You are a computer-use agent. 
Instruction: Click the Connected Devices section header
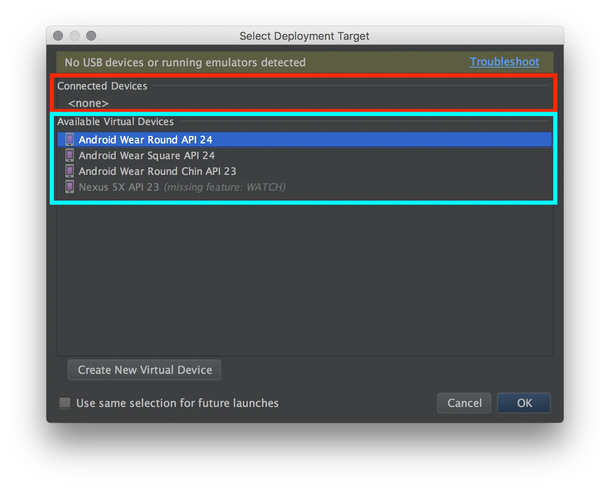tap(102, 86)
